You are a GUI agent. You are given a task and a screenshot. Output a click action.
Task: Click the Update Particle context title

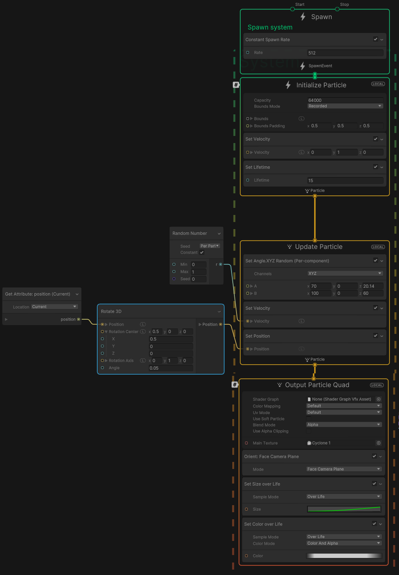pos(318,247)
